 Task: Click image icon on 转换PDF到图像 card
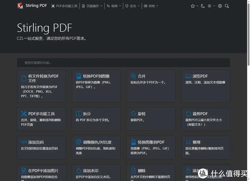click(x=79, y=76)
